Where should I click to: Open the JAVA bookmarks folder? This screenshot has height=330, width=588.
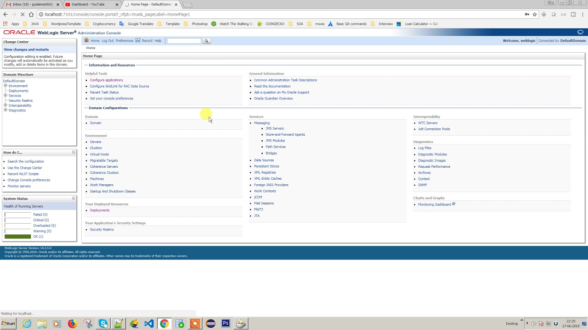tap(30, 24)
